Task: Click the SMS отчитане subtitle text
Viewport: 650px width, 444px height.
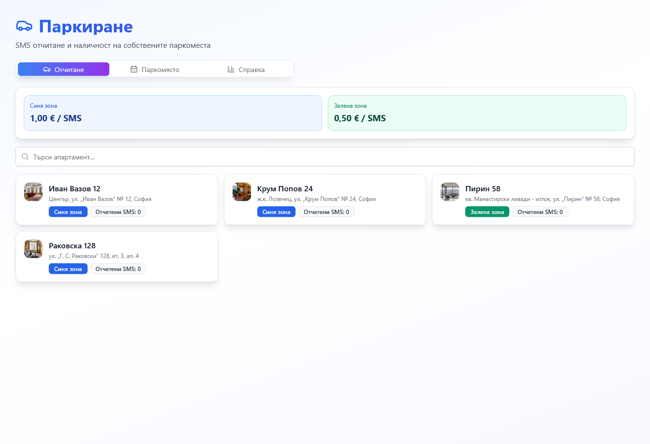Action: coord(113,45)
